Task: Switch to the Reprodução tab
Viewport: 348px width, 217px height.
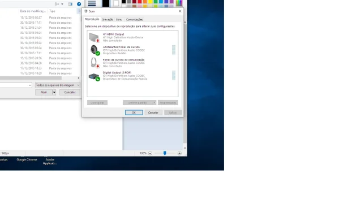Action: (92, 19)
